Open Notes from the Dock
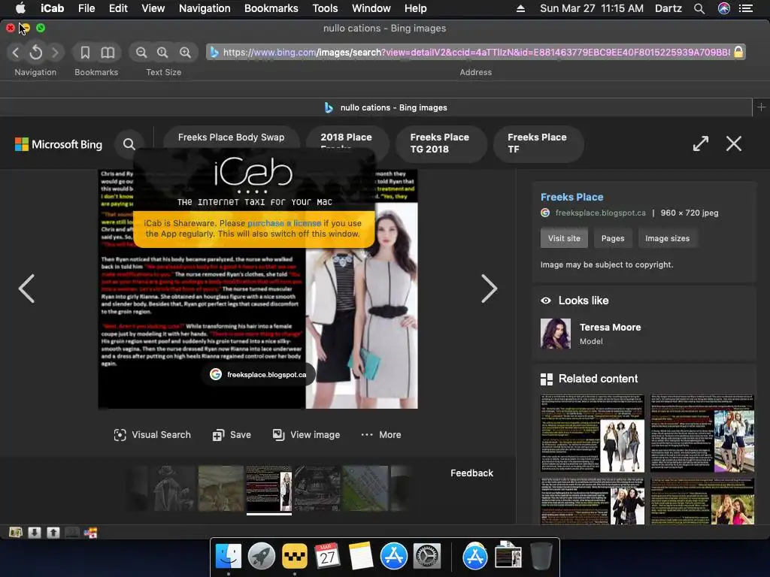This screenshot has height=577, width=770. pos(361,557)
